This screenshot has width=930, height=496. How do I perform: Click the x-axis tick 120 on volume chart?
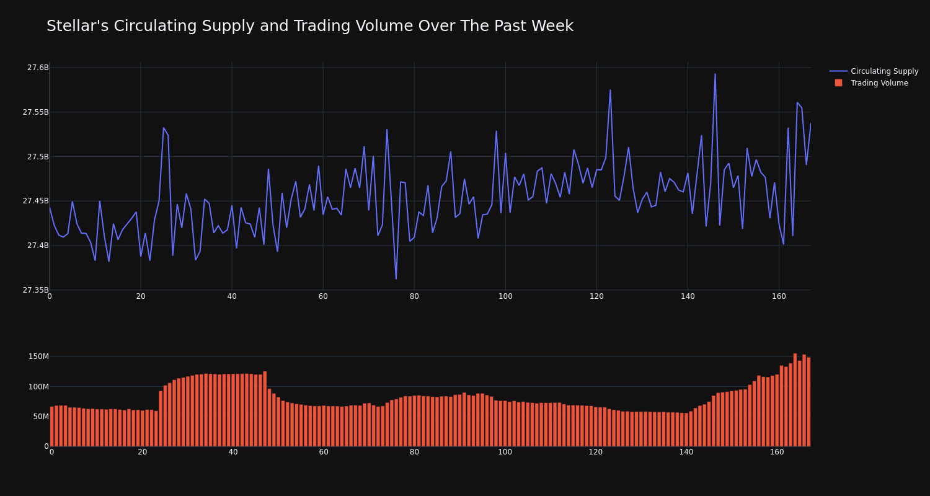[x=596, y=452]
